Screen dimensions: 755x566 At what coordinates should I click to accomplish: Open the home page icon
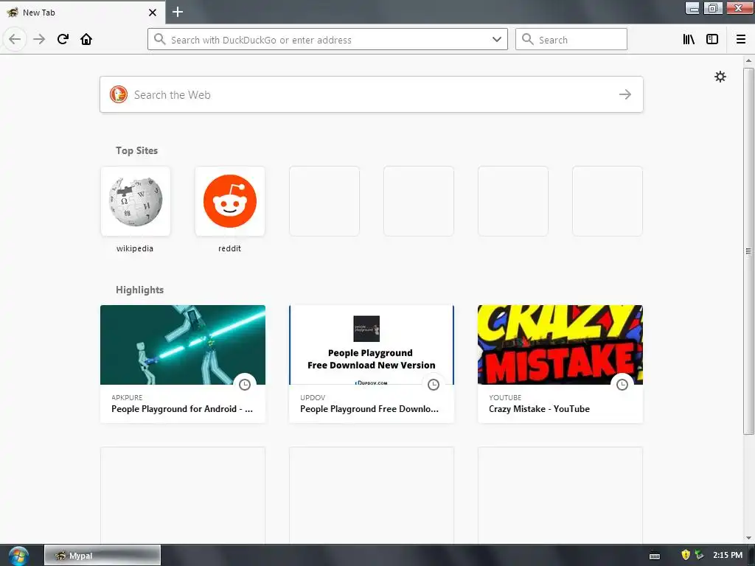pos(86,39)
